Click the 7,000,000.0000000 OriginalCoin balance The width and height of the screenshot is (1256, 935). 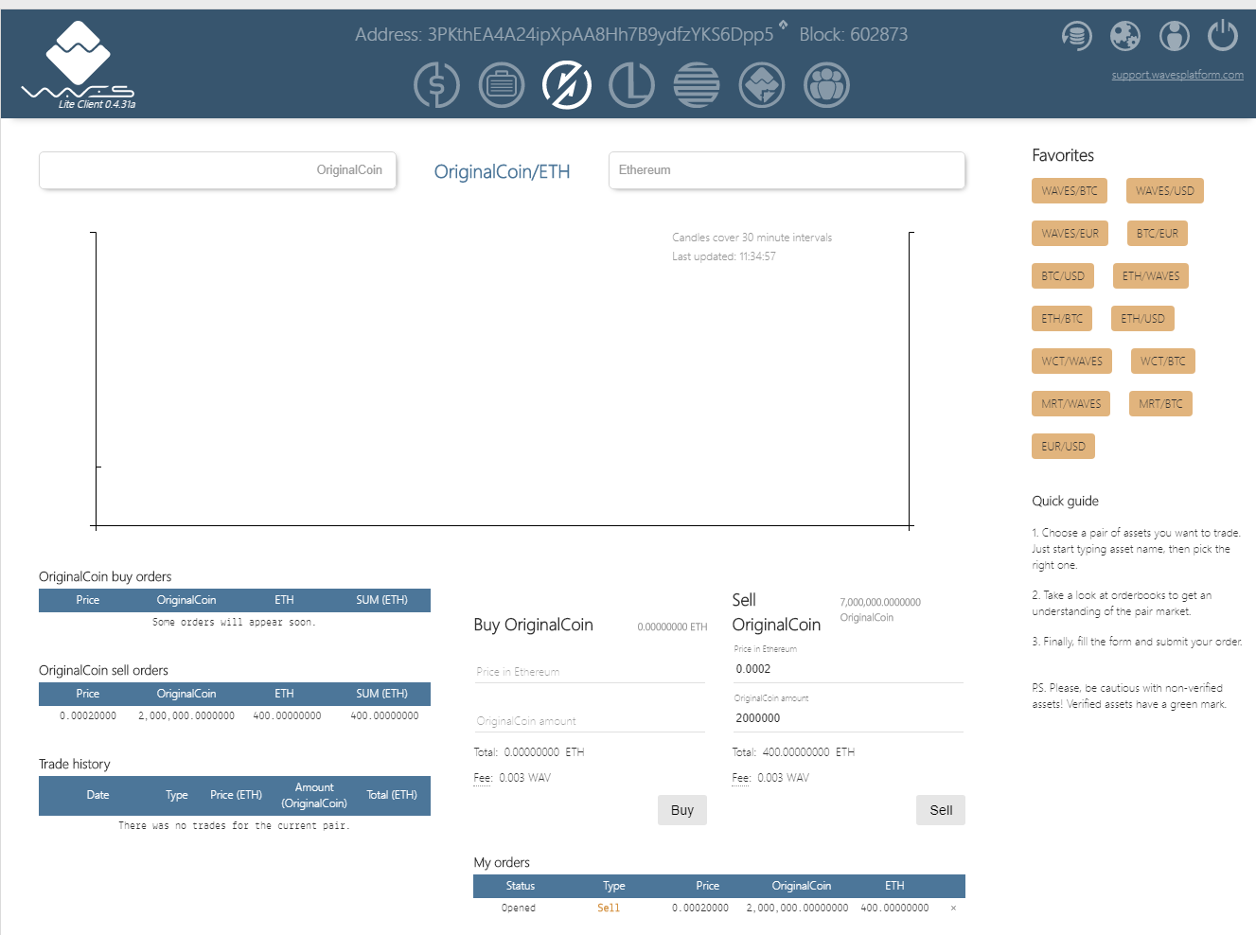tap(880, 609)
